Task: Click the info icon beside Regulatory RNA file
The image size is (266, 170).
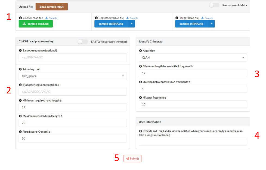Action: pos(96,18)
